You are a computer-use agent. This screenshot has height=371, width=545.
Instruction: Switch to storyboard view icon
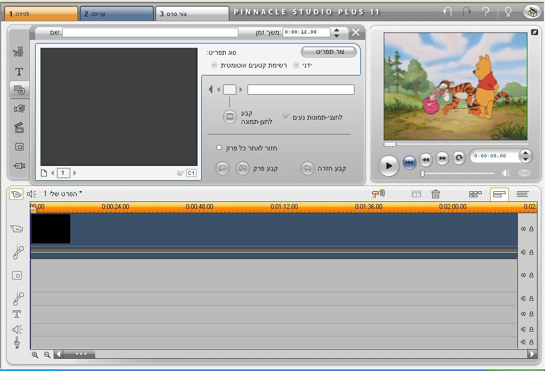(475, 194)
